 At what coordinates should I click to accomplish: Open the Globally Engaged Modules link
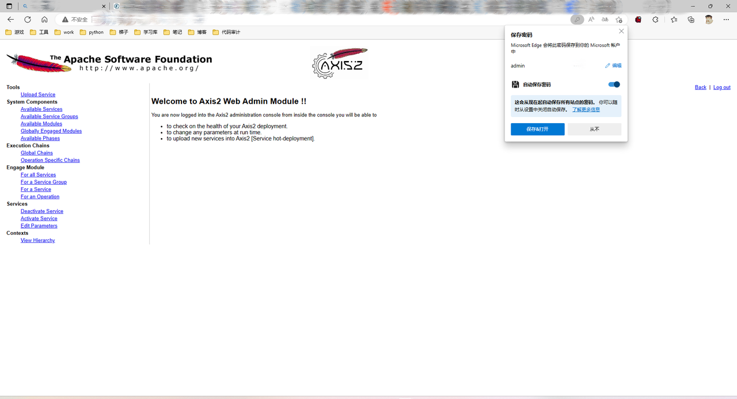[51, 131]
